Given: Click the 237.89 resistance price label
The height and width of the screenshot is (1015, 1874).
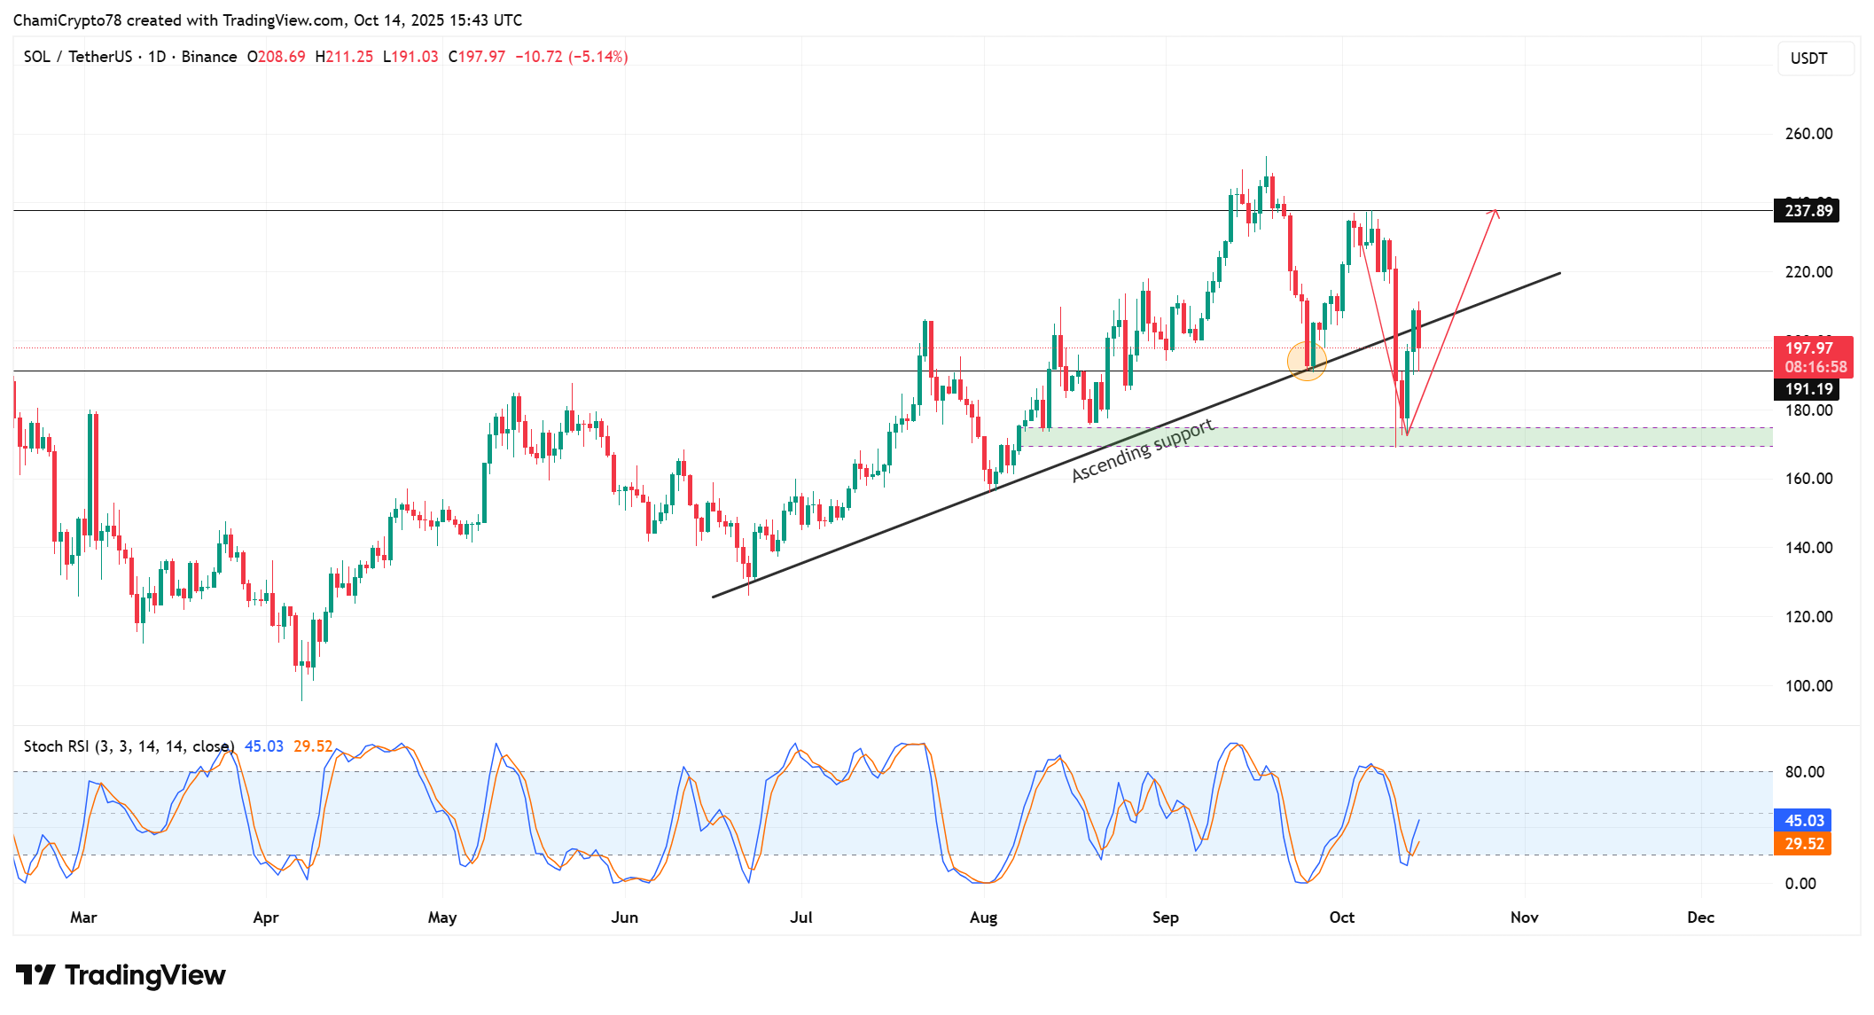Looking at the screenshot, I should 1807,211.
